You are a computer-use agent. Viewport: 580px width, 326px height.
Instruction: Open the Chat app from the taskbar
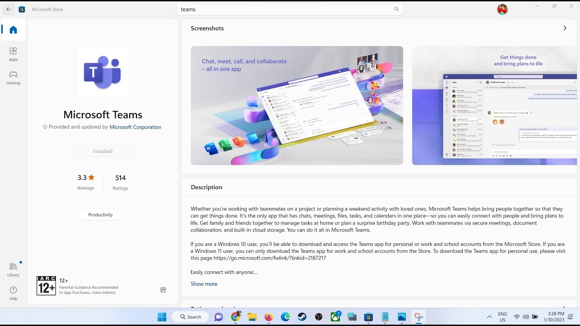click(219, 317)
